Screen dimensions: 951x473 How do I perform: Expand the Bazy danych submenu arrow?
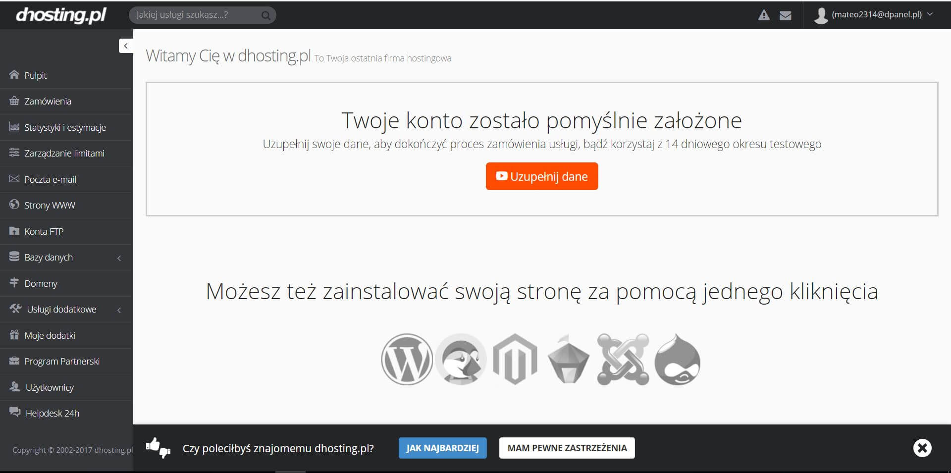[x=119, y=258]
